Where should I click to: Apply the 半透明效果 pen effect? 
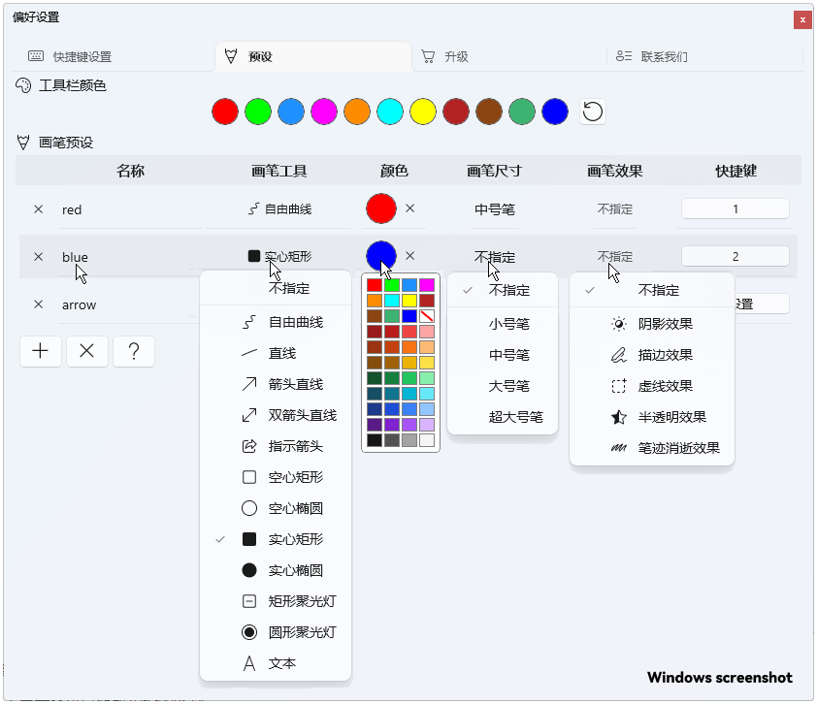pos(652,417)
